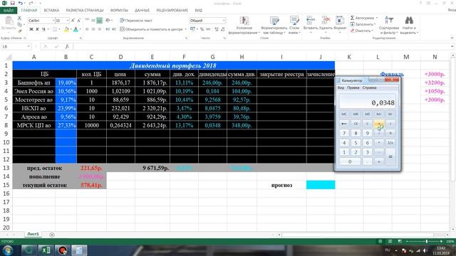Save workbook via Quick Access floppy icon
The height and width of the screenshot is (256, 456).
click(x=13, y=3)
